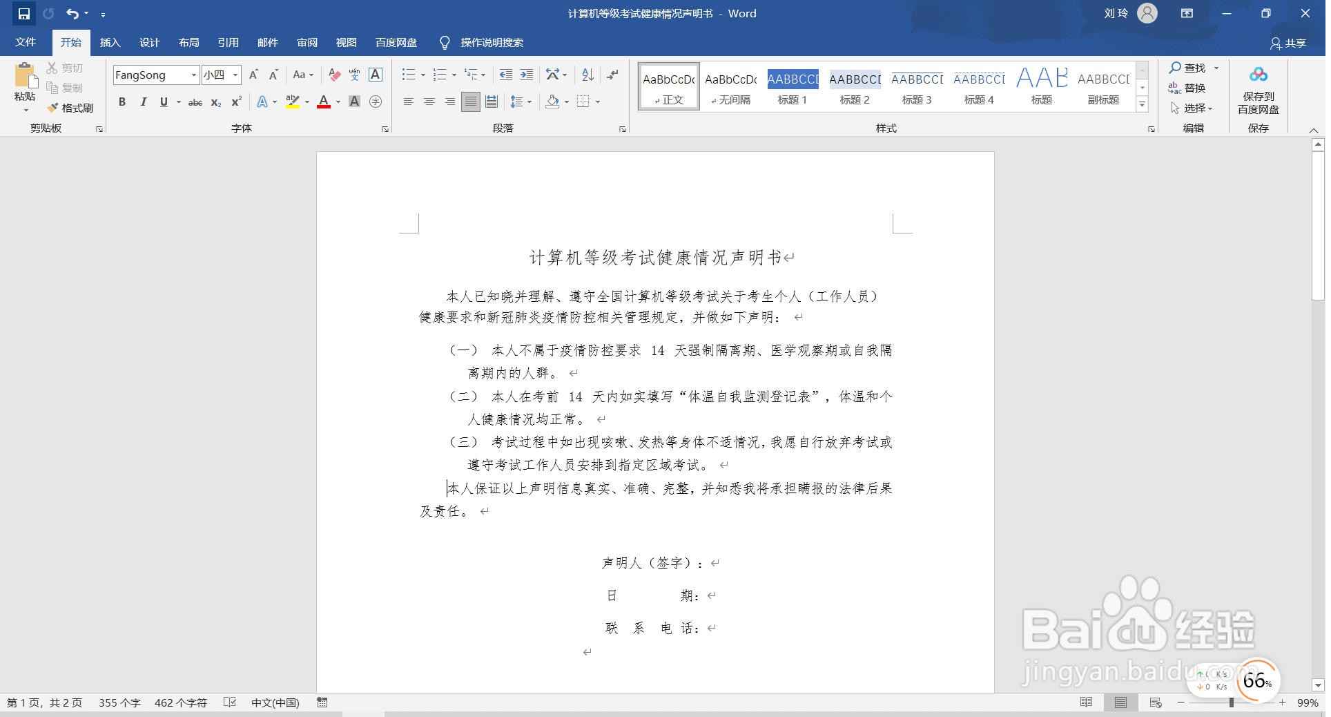Apply yellow text highlight color
The width and height of the screenshot is (1331, 717).
tap(293, 102)
